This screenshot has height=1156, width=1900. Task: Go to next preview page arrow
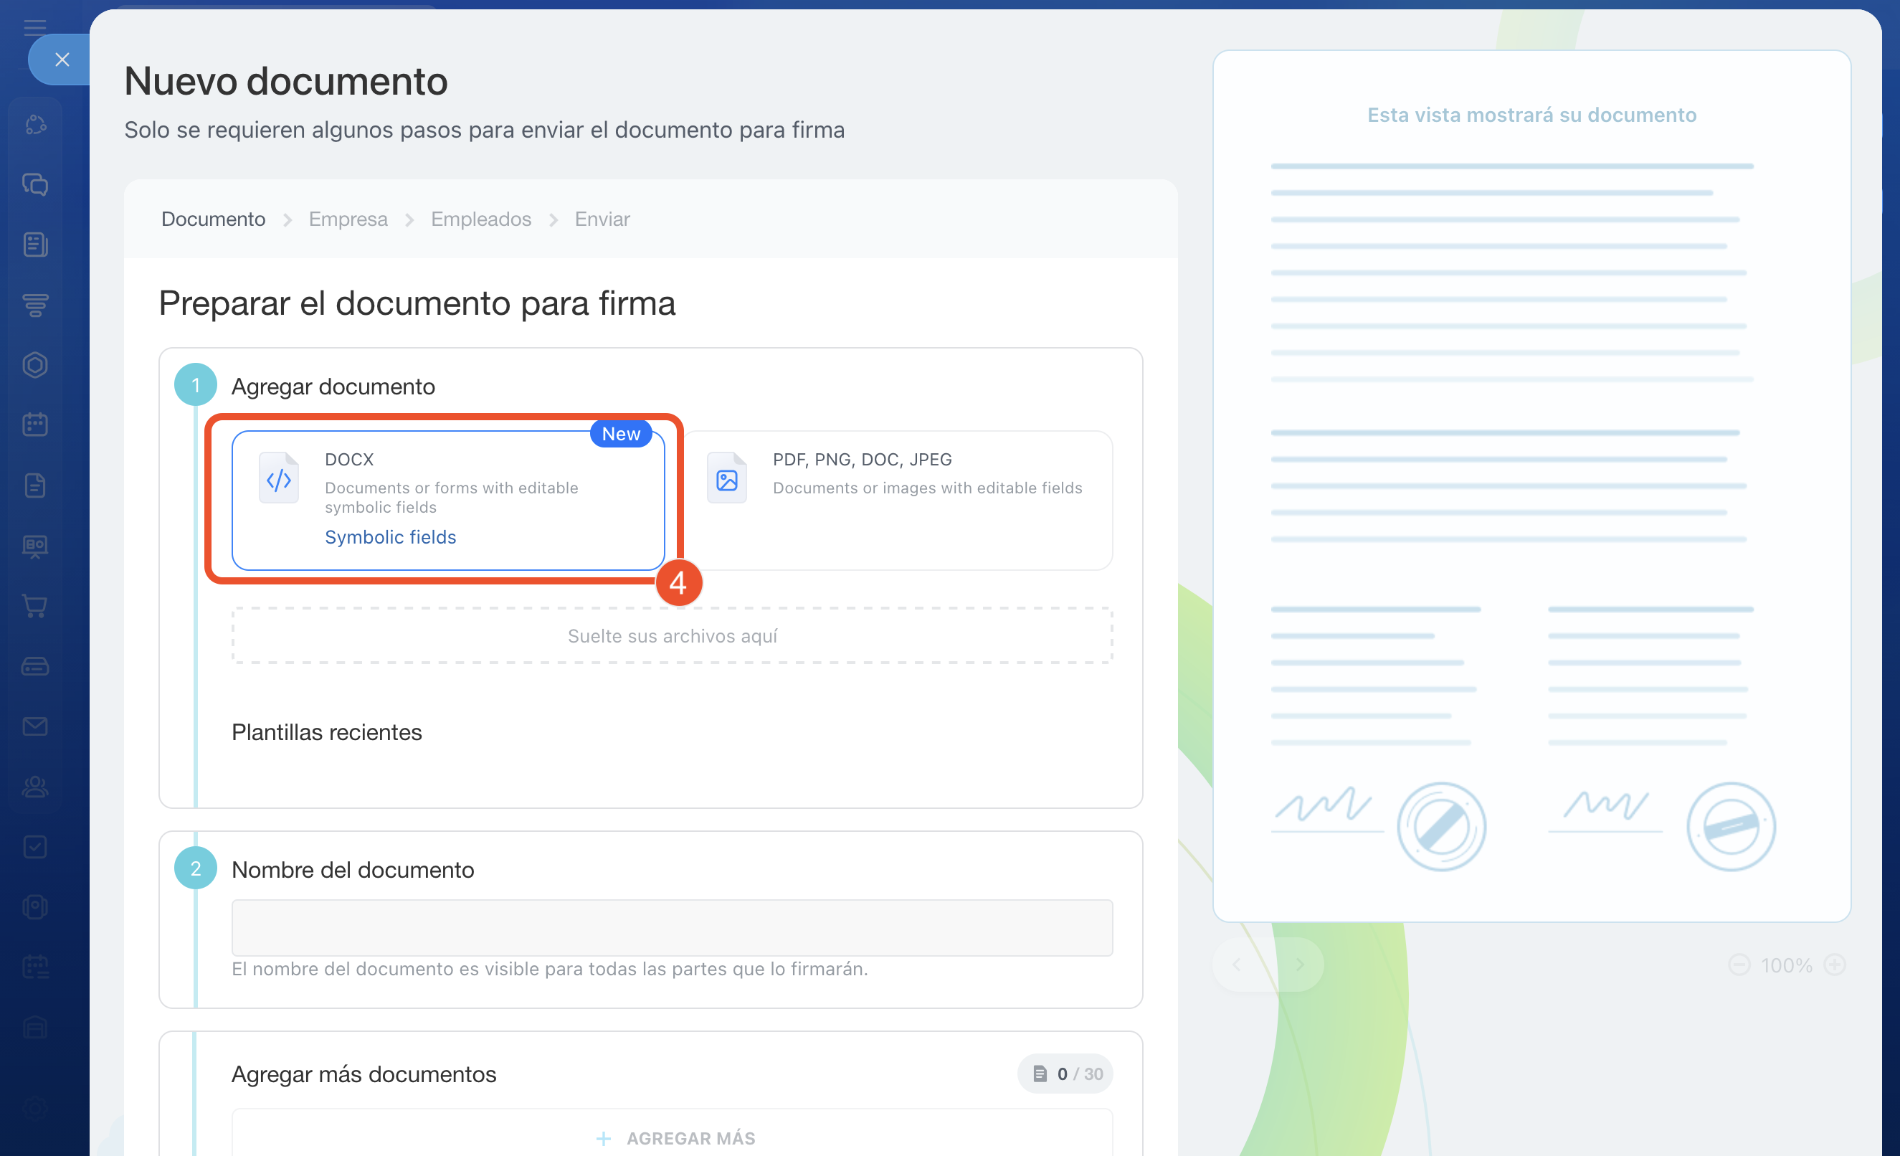(1299, 965)
